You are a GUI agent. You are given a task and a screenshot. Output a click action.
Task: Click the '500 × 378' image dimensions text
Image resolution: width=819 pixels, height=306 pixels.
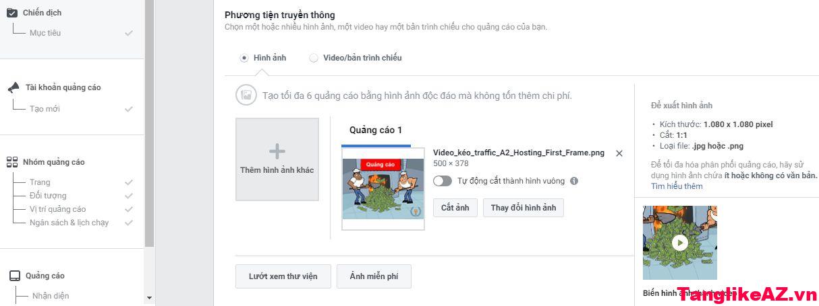(451, 163)
